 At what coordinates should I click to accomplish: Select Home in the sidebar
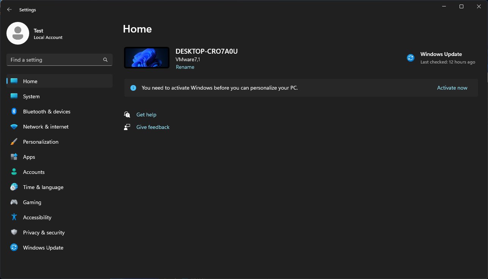pyautogui.click(x=60, y=81)
